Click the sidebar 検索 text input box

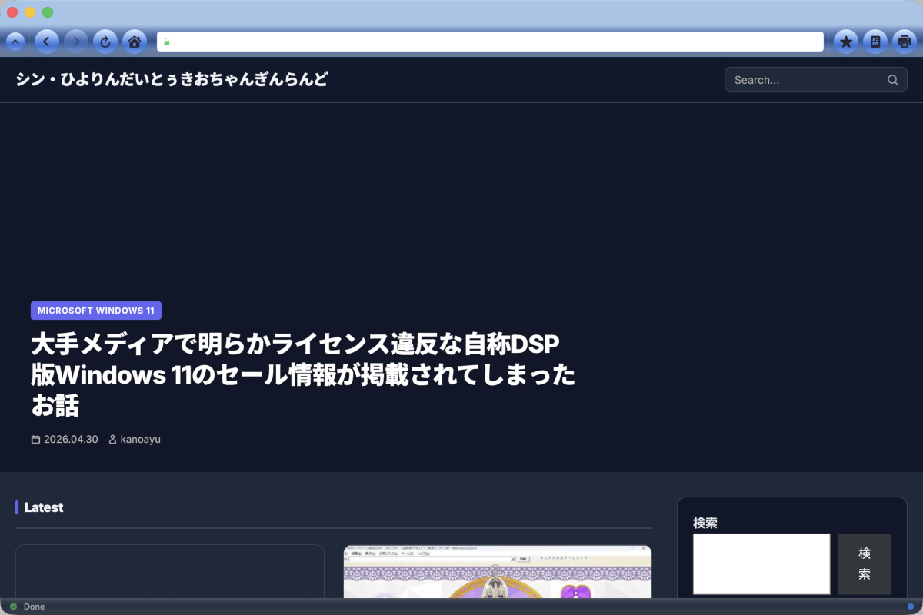pos(761,563)
